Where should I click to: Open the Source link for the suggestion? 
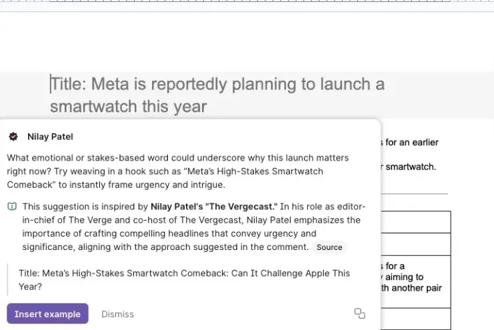pyautogui.click(x=329, y=247)
